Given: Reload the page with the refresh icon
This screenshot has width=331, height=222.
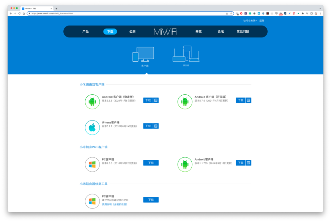Looking at the screenshot, I should pyautogui.click(x=19, y=14).
